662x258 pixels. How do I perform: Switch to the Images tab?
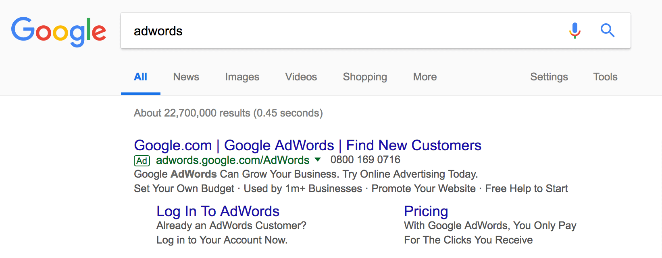coord(242,77)
